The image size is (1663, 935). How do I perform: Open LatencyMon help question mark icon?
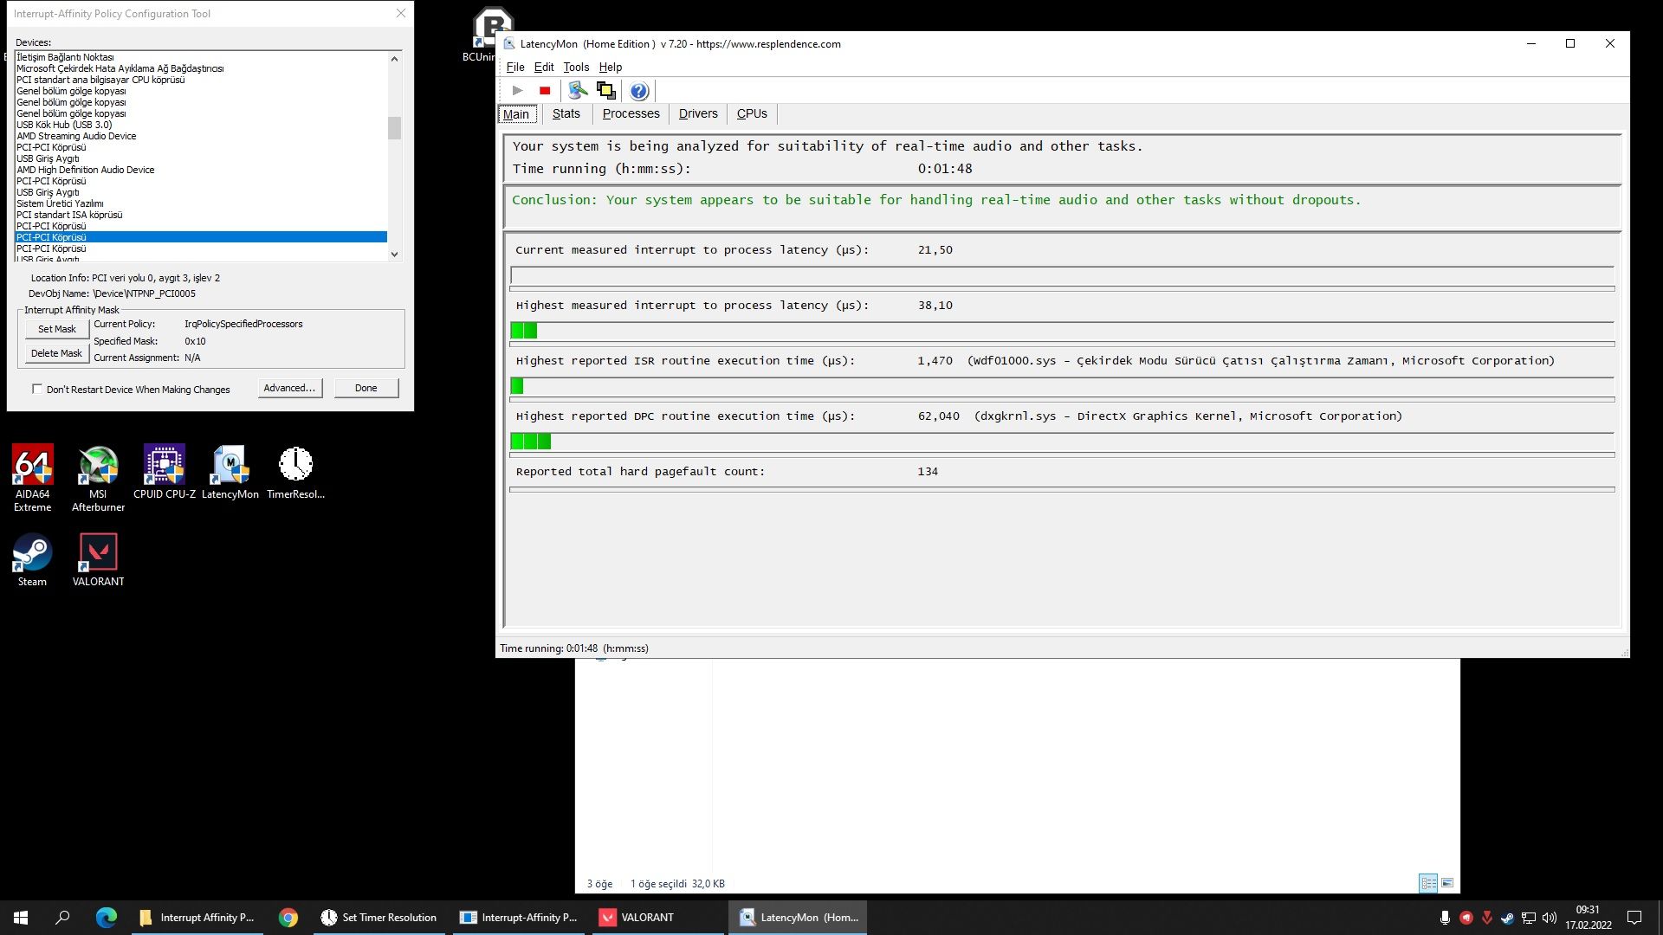click(638, 91)
